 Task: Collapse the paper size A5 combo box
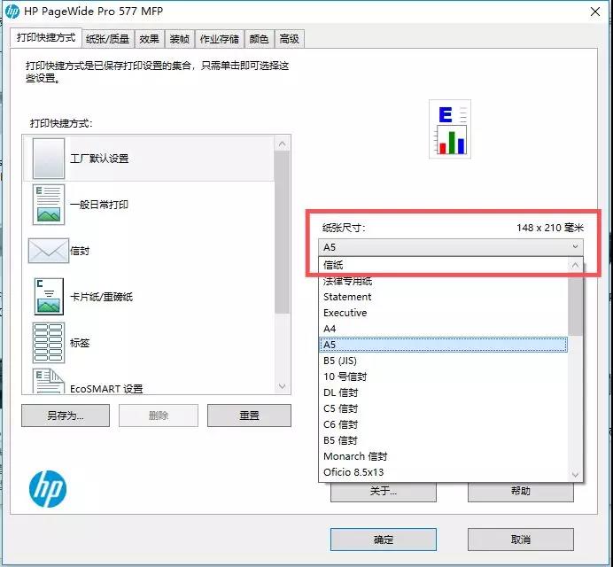(x=451, y=247)
